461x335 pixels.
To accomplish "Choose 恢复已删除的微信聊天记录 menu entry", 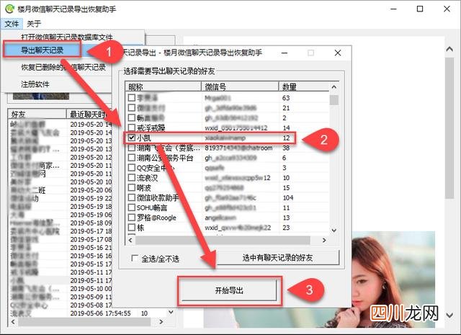I will point(63,67).
